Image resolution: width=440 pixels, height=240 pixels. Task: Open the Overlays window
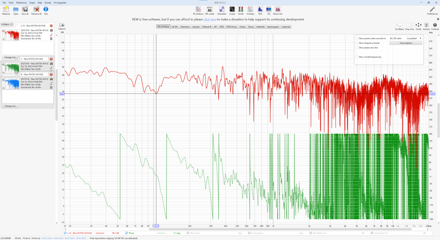251,9
